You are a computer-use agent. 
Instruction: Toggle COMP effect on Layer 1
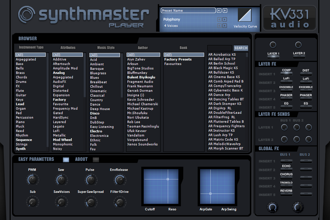pyautogui.click(x=286, y=73)
